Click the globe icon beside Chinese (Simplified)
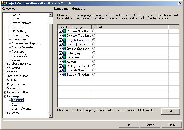Screen dimensions: 184x130 tap(64, 31)
